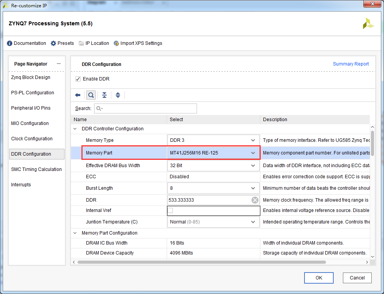Click the vertical scrollbar thumb

pyautogui.click(x=372, y=143)
